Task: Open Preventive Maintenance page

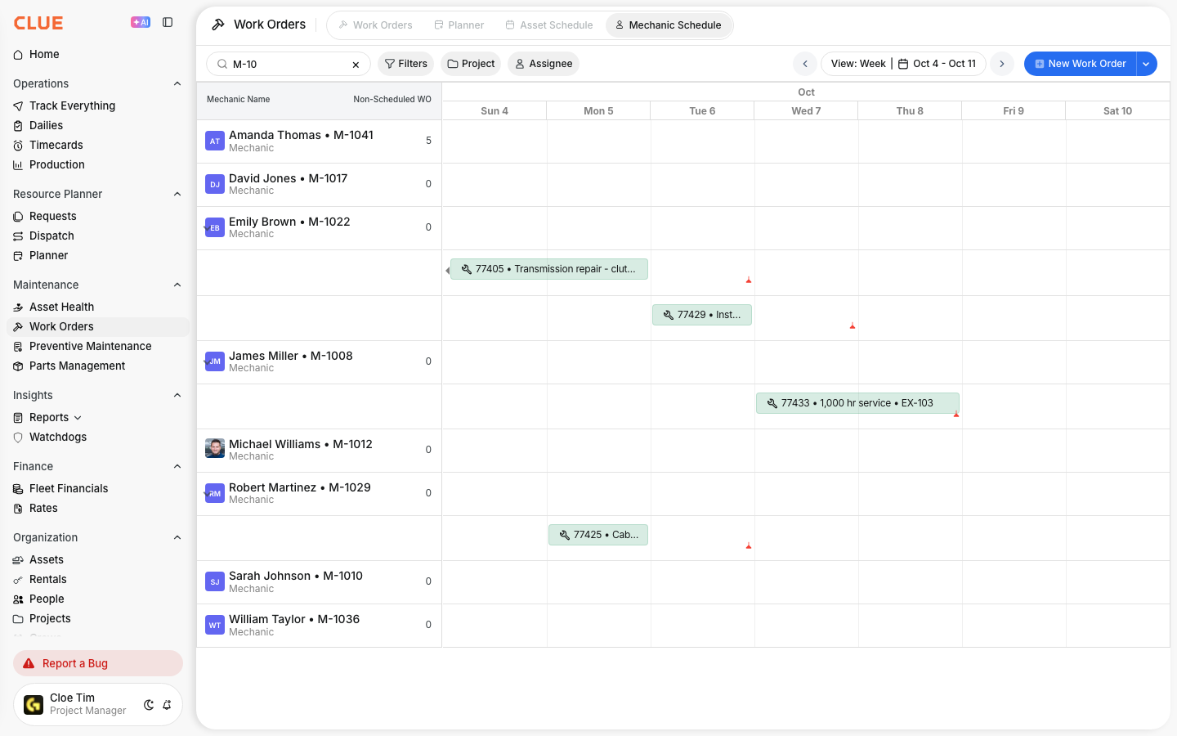Action: coord(90,346)
